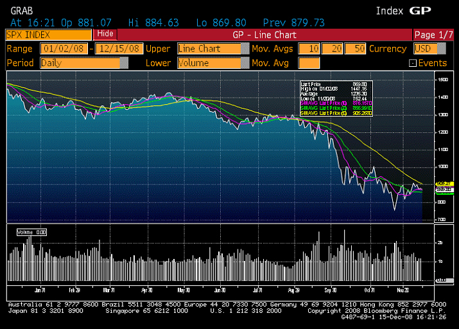Image resolution: width=459 pixels, height=329 pixels.
Task: Click the Last Price legend row
Action: [x=336, y=84]
